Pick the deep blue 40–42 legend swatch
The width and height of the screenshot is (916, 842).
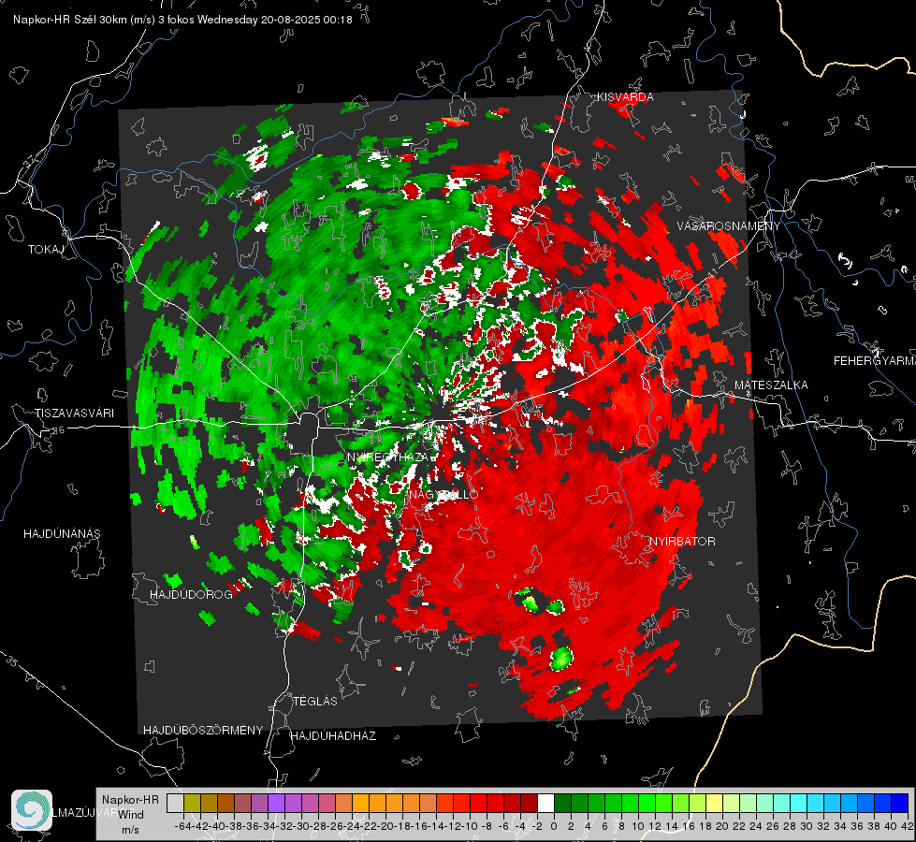coord(900,803)
